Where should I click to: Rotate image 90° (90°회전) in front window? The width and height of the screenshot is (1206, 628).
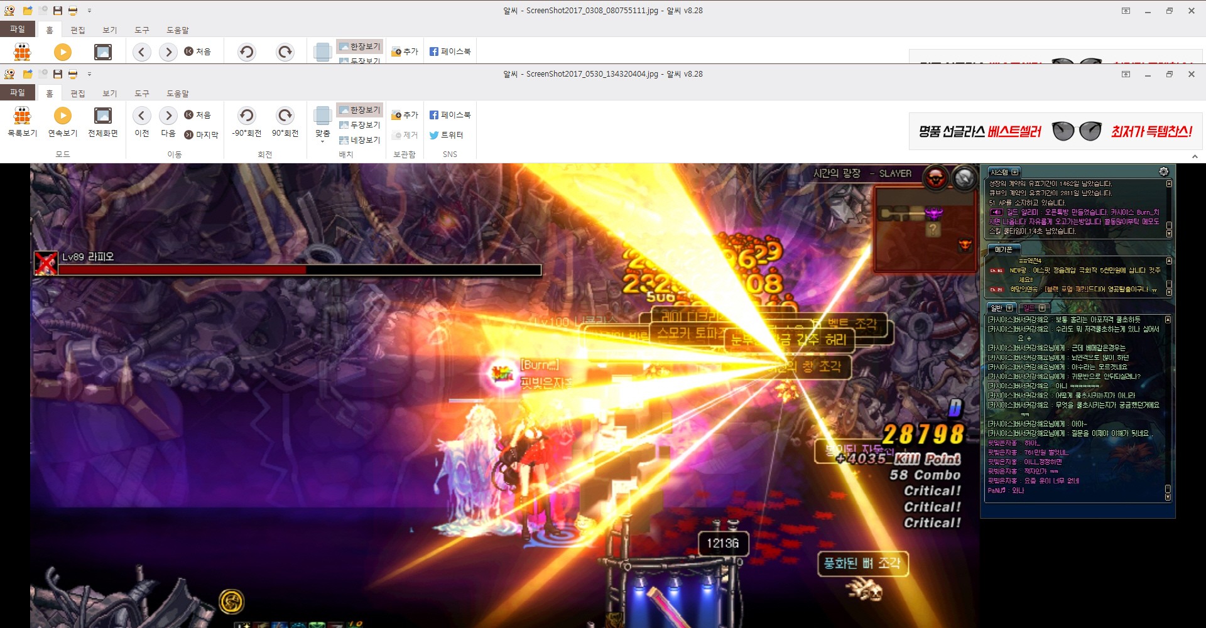pyautogui.click(x=285, y=122)
